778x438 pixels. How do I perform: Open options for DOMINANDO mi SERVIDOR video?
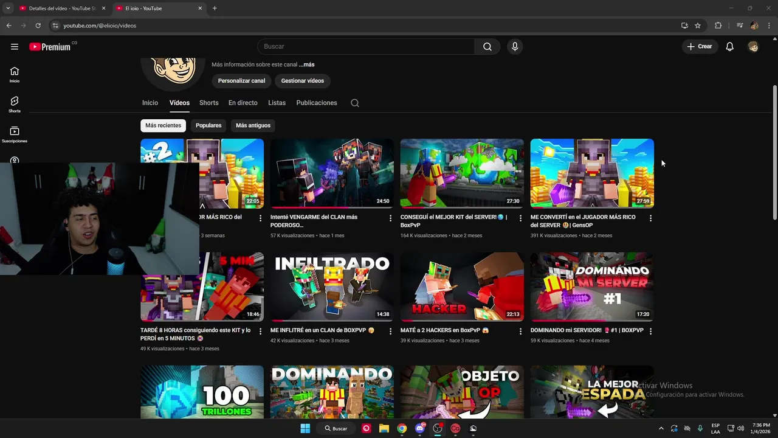pyautogui.click(x=650, y=331)
